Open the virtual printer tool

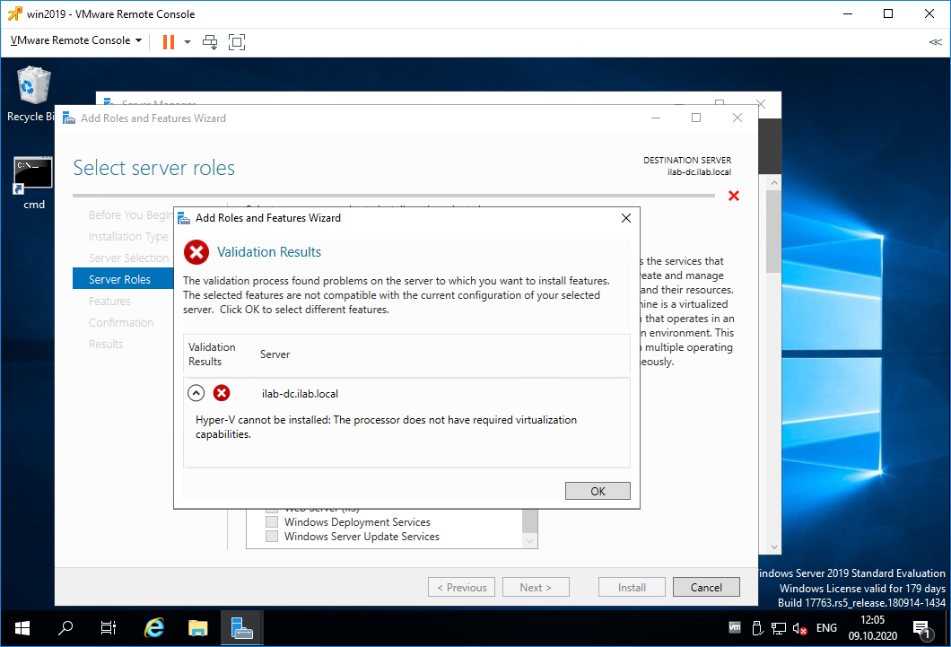(210, 41)
